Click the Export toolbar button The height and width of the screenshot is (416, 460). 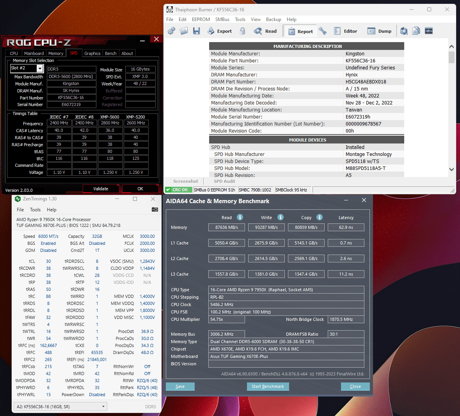[220, 31]
